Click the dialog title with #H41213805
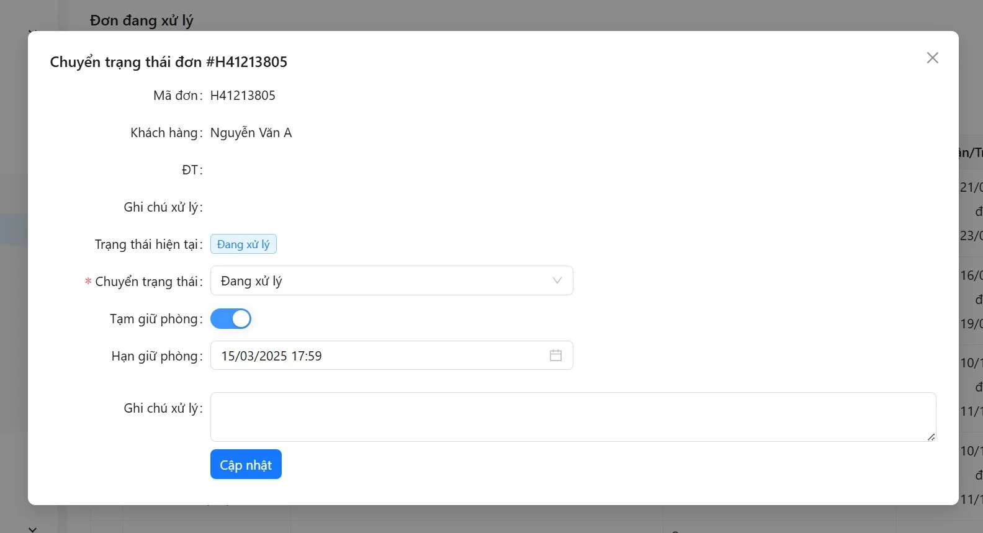 pyautogui.click(x=168, y=62)
